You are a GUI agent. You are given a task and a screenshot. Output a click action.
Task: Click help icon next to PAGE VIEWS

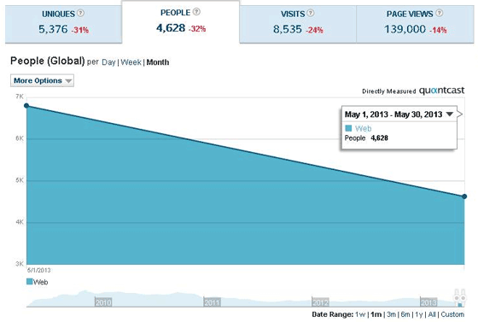[x=440, y=13]
